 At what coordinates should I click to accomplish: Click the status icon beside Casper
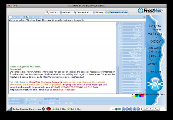[x=121, y=27]
